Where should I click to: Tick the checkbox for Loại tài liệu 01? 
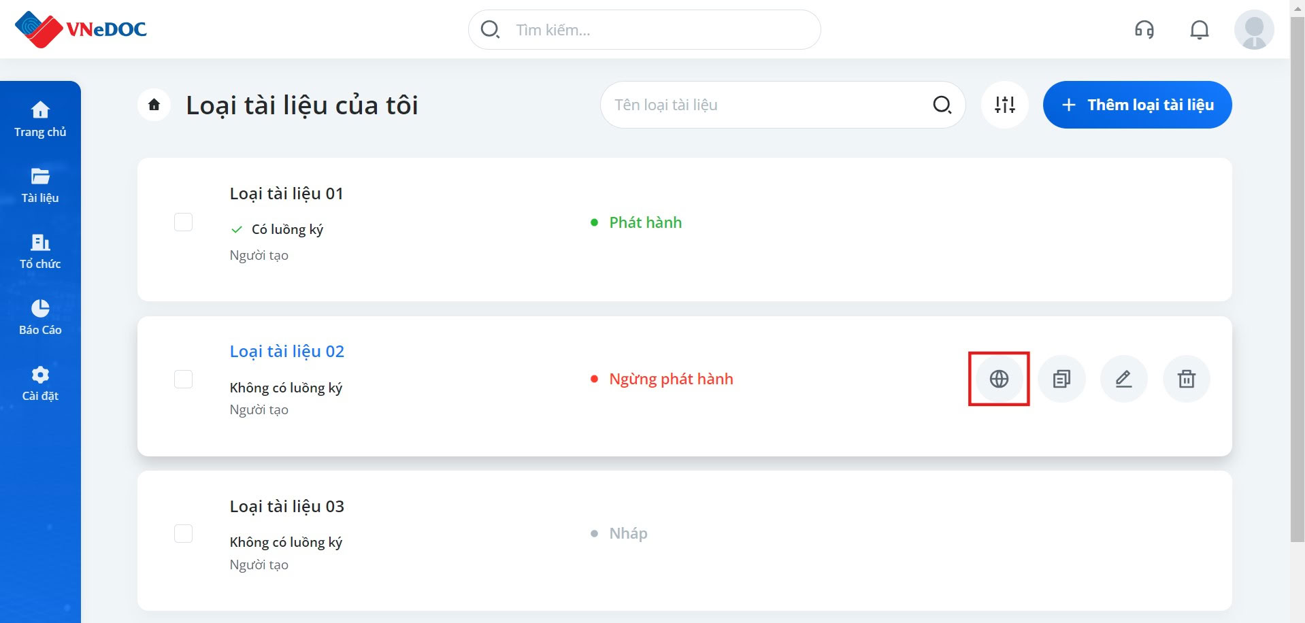[184, 222]
